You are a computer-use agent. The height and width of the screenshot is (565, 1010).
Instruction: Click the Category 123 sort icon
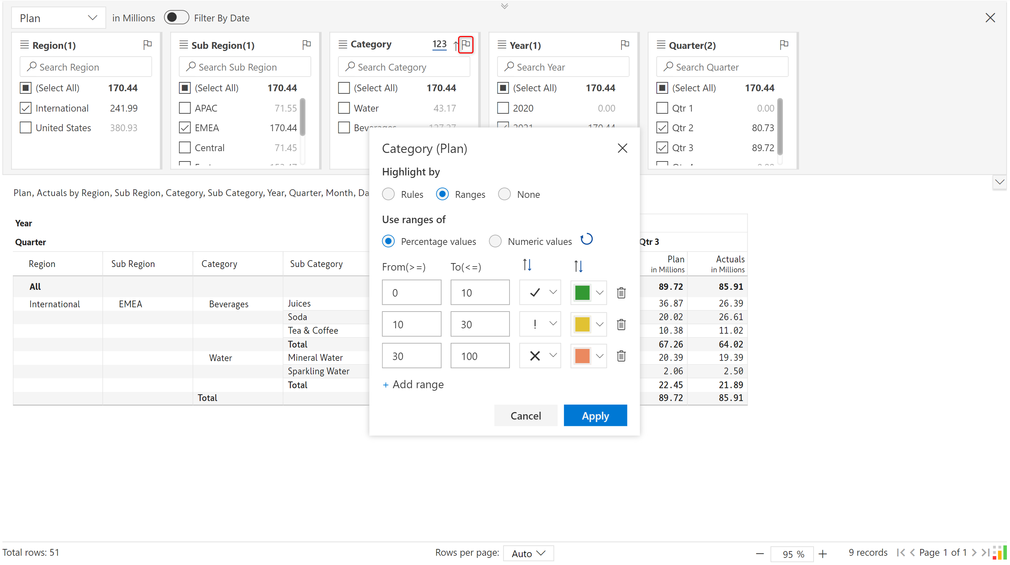439,44
